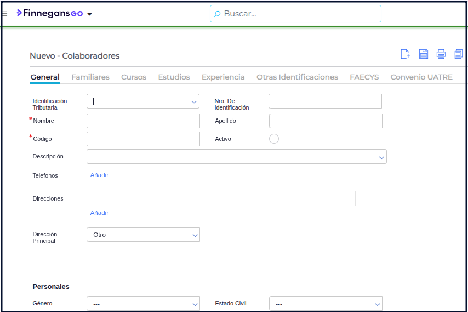The image size is (468, 312).
Task: Click Añadir link under Direcciones
Action: [99, 213]
